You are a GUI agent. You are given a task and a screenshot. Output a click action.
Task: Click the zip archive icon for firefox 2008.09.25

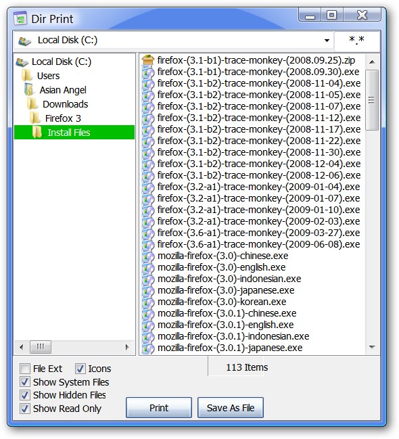pos(148,60)
